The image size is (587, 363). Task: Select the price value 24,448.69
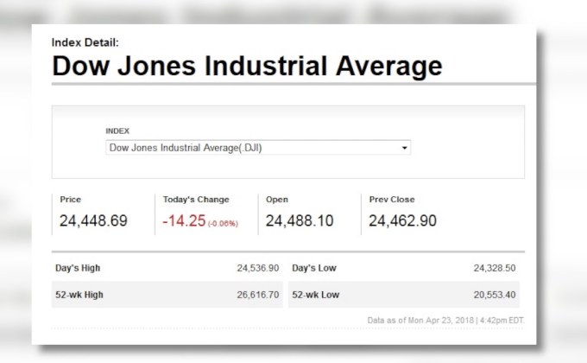point(93,221)
